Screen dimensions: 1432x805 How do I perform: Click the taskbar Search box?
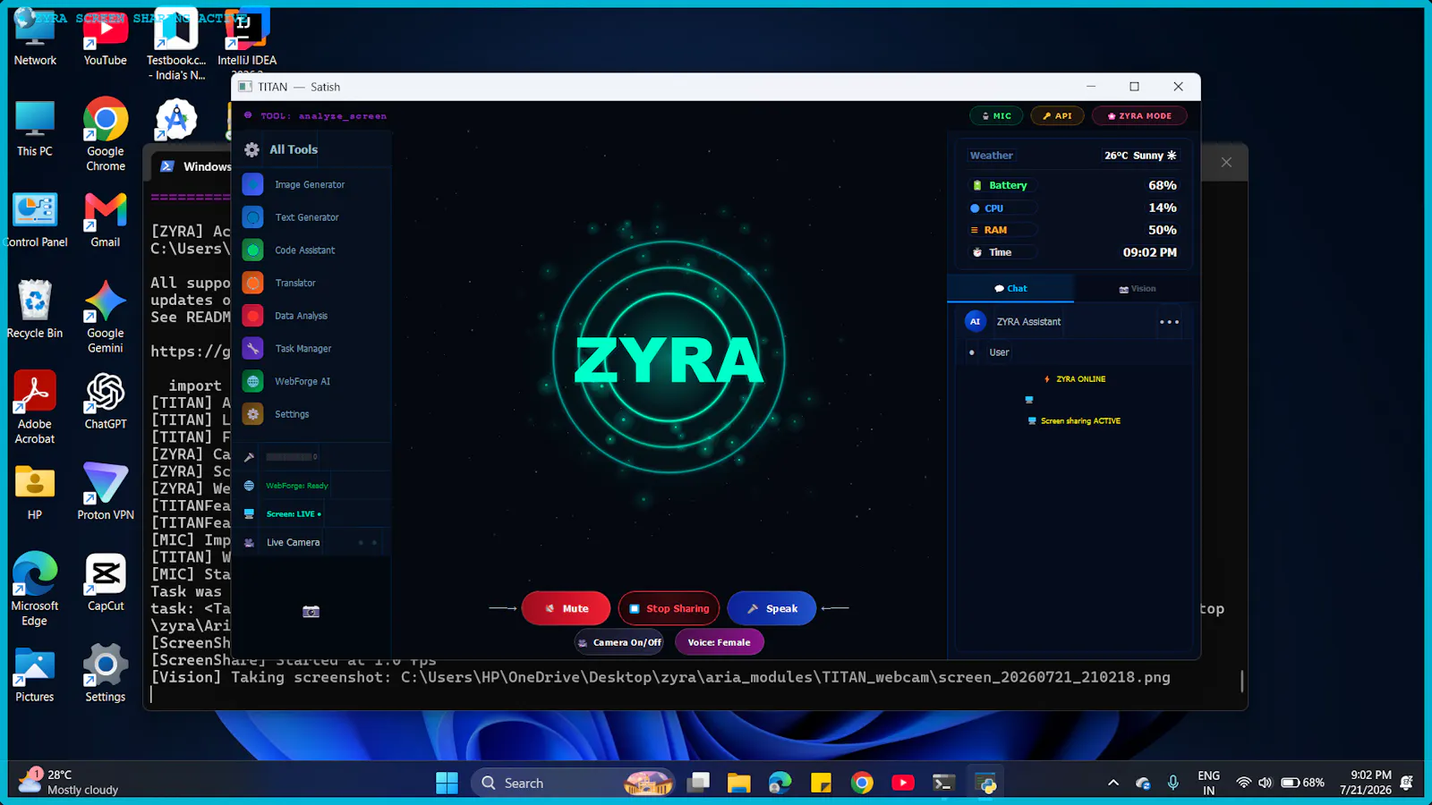pyautogui.click(x=573, y=783)
